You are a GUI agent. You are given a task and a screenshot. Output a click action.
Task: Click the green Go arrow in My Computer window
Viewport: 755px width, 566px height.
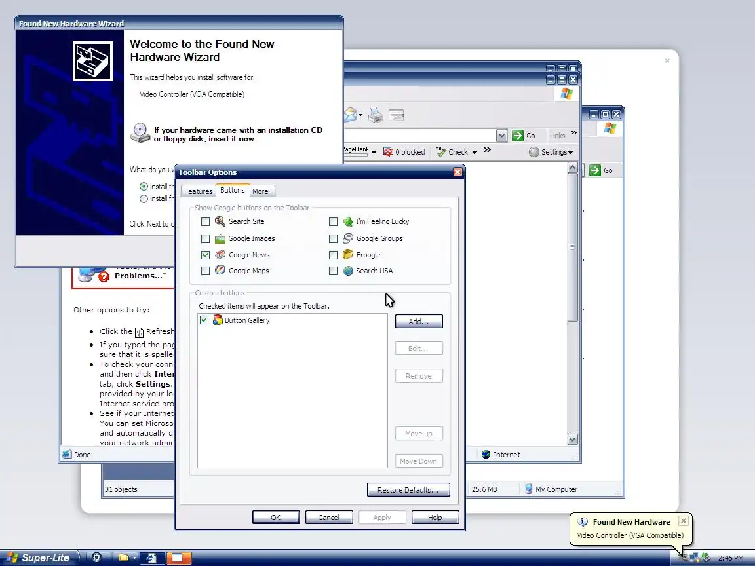pos(595,170)
